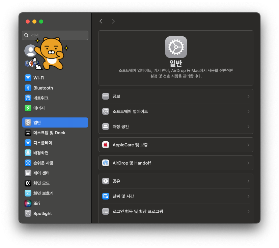Expand the 공유 row chevron
Screen dimensions: 279x248
point(248,181)
